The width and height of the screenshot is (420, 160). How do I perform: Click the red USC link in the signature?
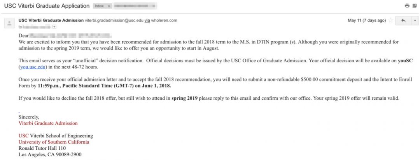(23, 136)
